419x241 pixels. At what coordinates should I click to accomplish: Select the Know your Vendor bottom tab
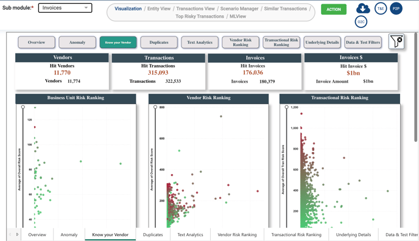110,234
